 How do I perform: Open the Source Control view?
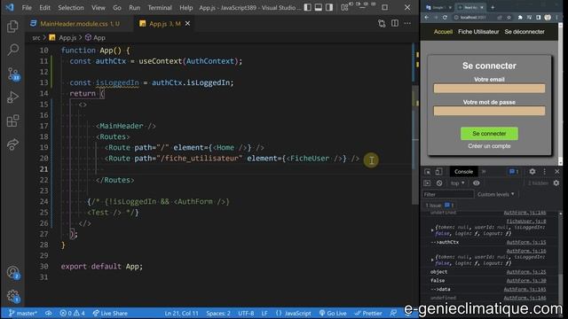tap(13, 74)
